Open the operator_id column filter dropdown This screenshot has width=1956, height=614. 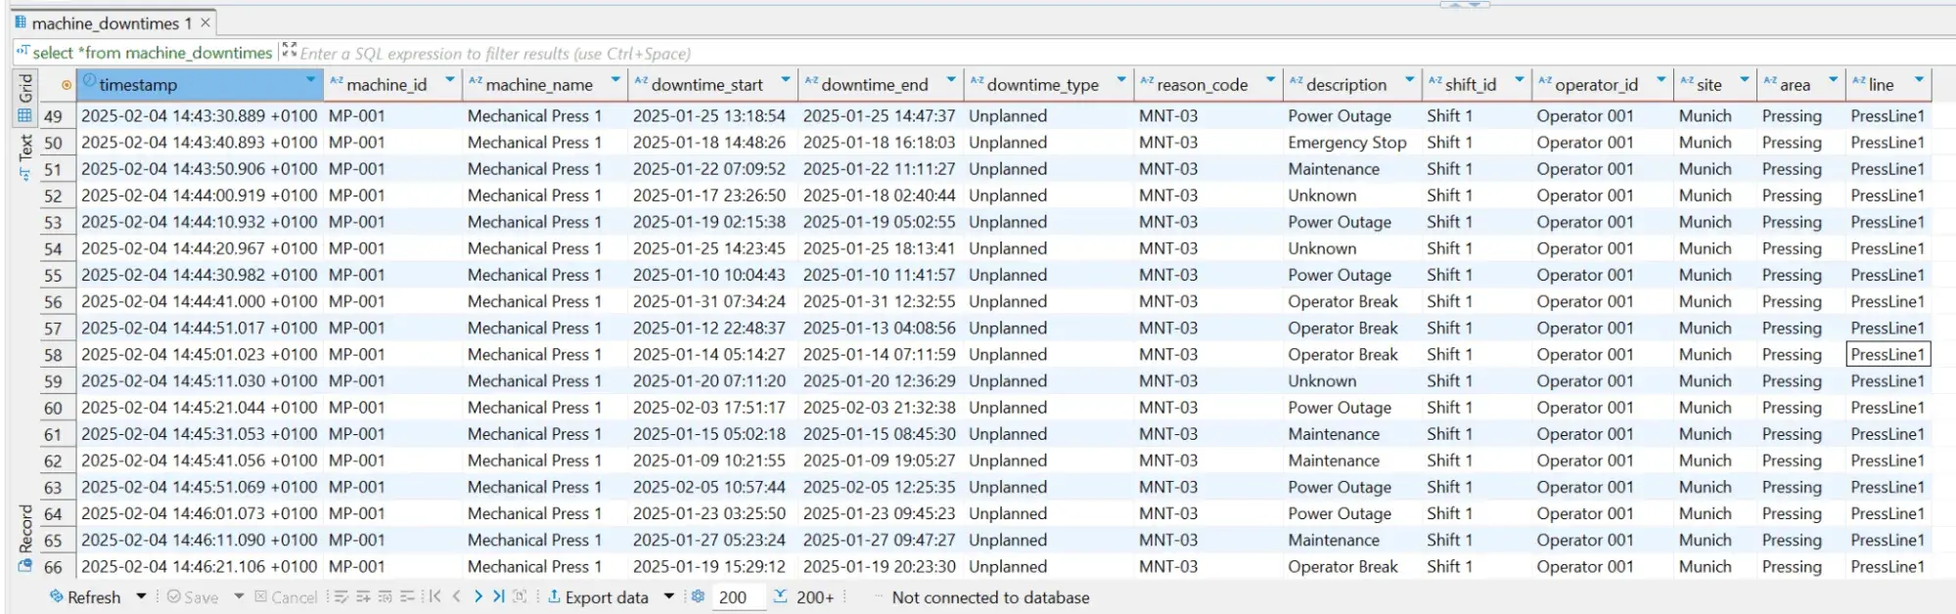point(1661,80)
